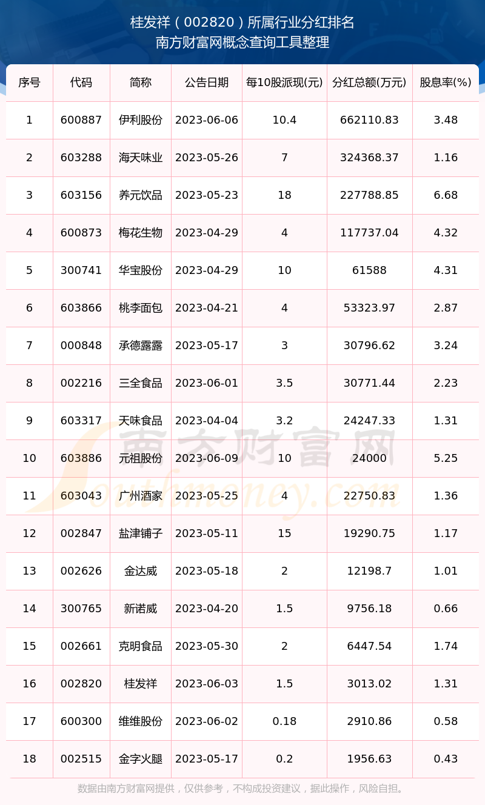The height and width of the screenshot is (805, 485).
Task: Click the total dividend 24247.33
Action: click(x=369, y=421)
